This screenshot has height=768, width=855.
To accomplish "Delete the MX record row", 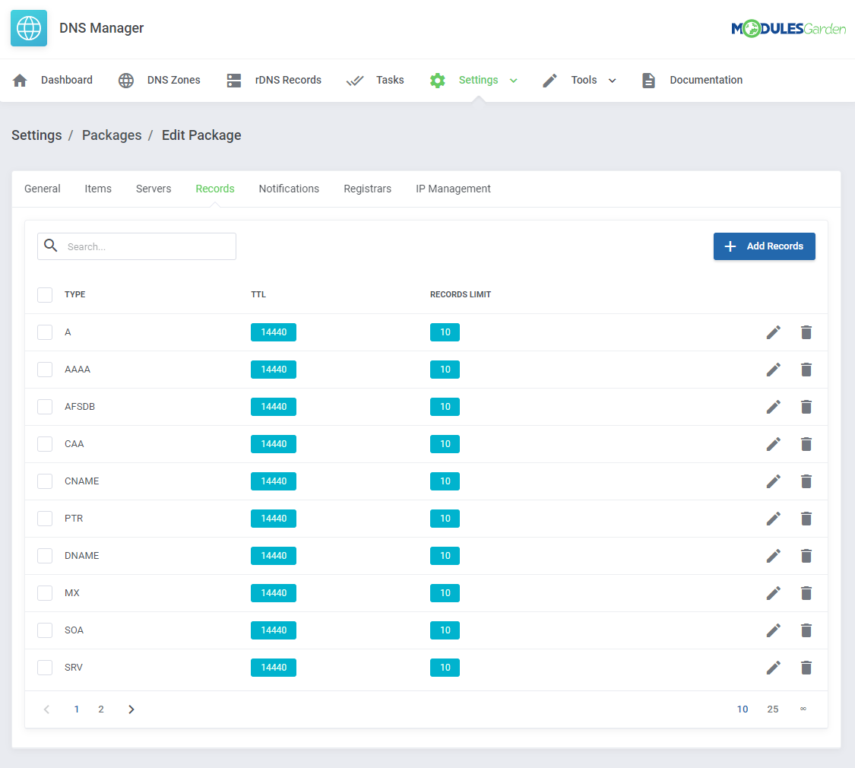I will (806, 593).
